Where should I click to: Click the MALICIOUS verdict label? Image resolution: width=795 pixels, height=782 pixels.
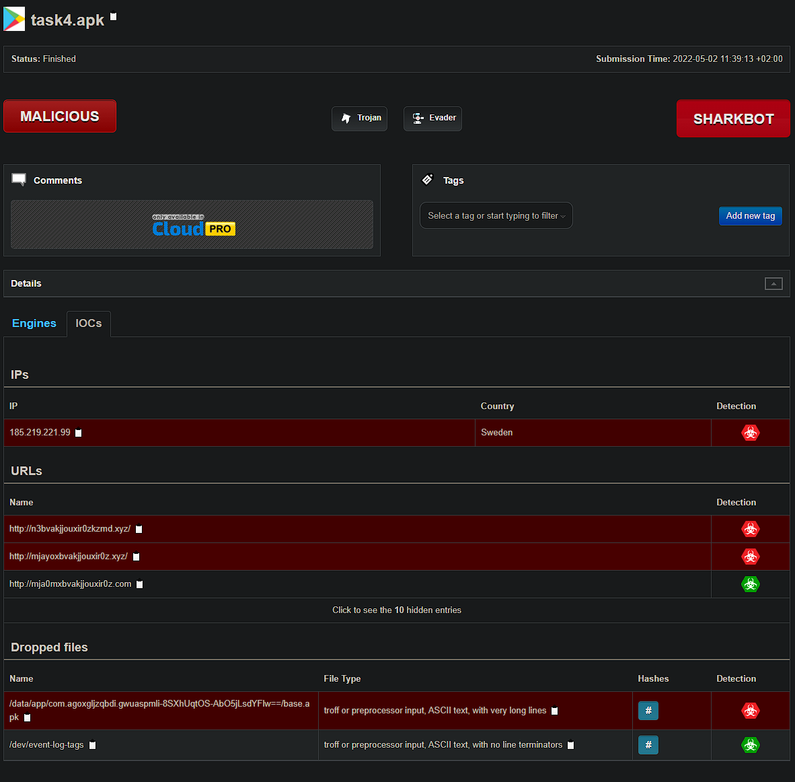(x=60, y=116)
